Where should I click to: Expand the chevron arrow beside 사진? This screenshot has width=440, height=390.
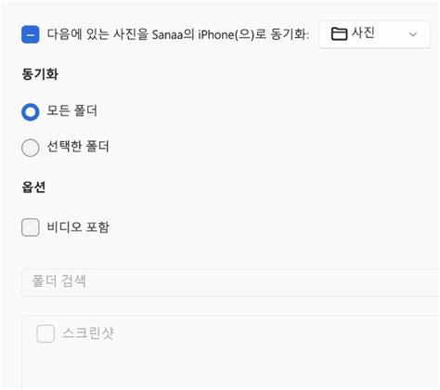tap(413, 34)
